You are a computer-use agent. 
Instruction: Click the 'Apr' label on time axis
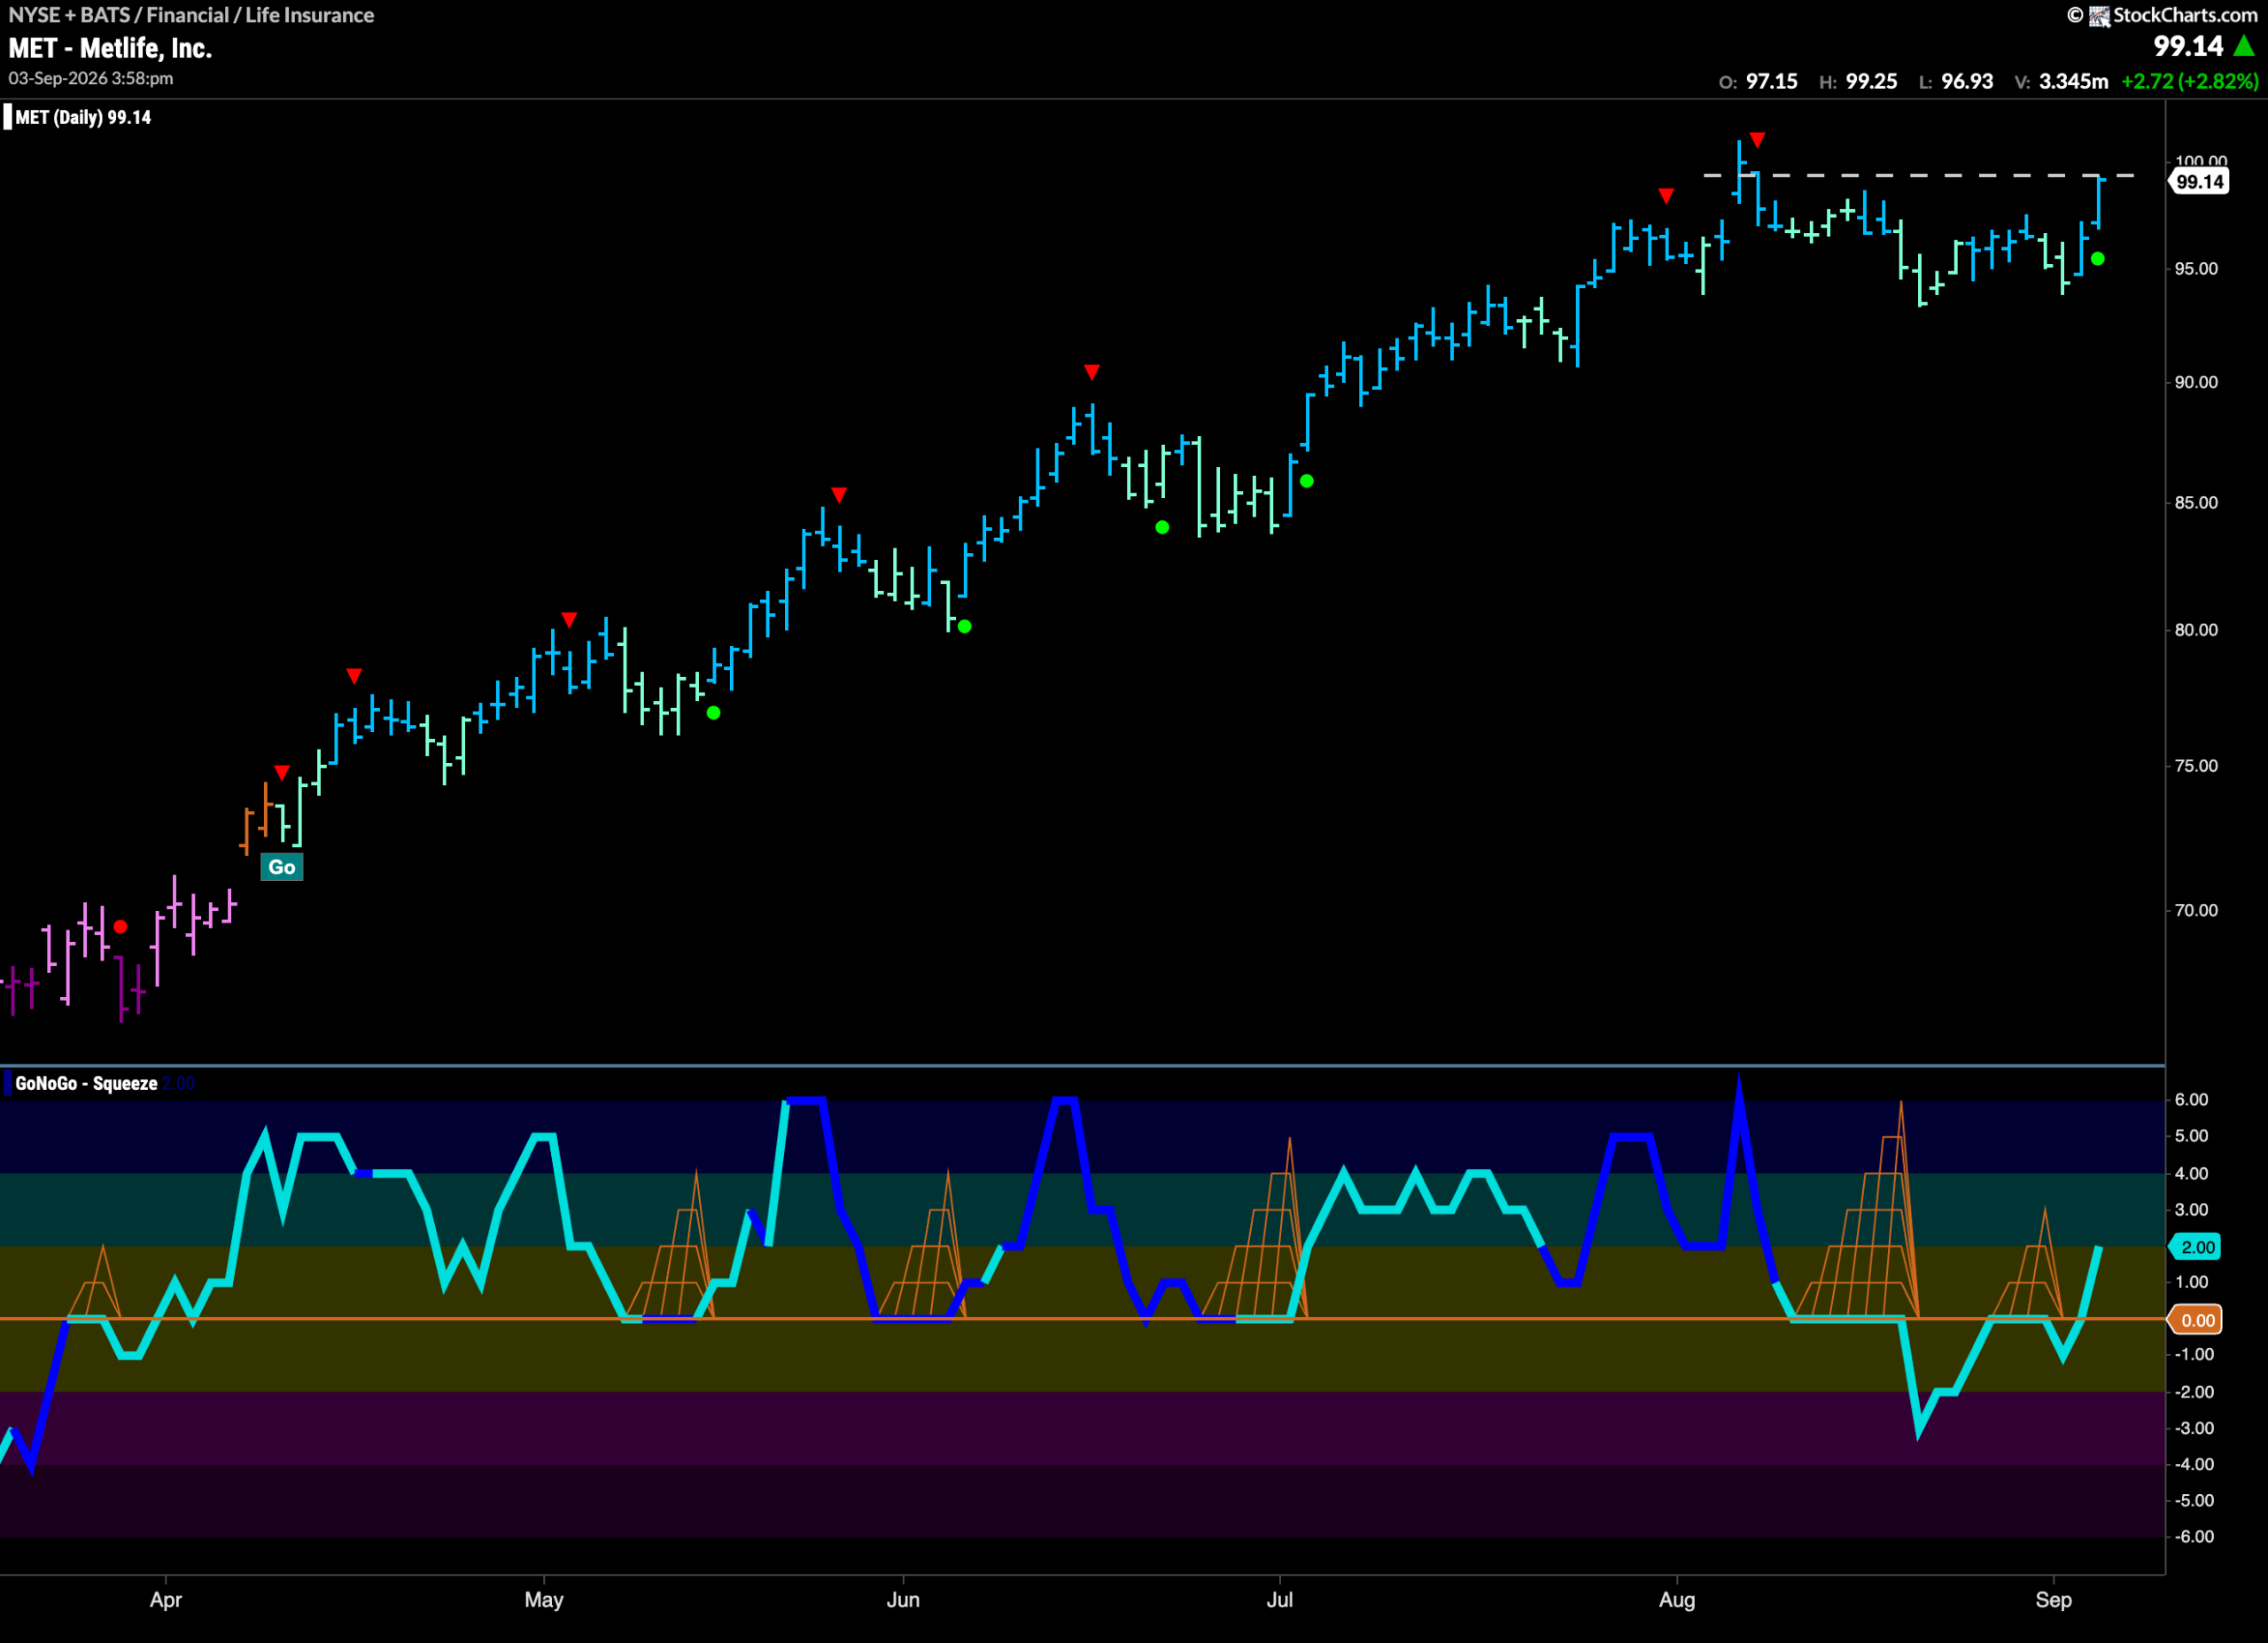tap(166, 1600)
